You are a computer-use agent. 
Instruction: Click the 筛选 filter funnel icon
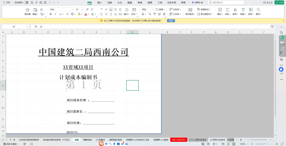coord(243,10)
